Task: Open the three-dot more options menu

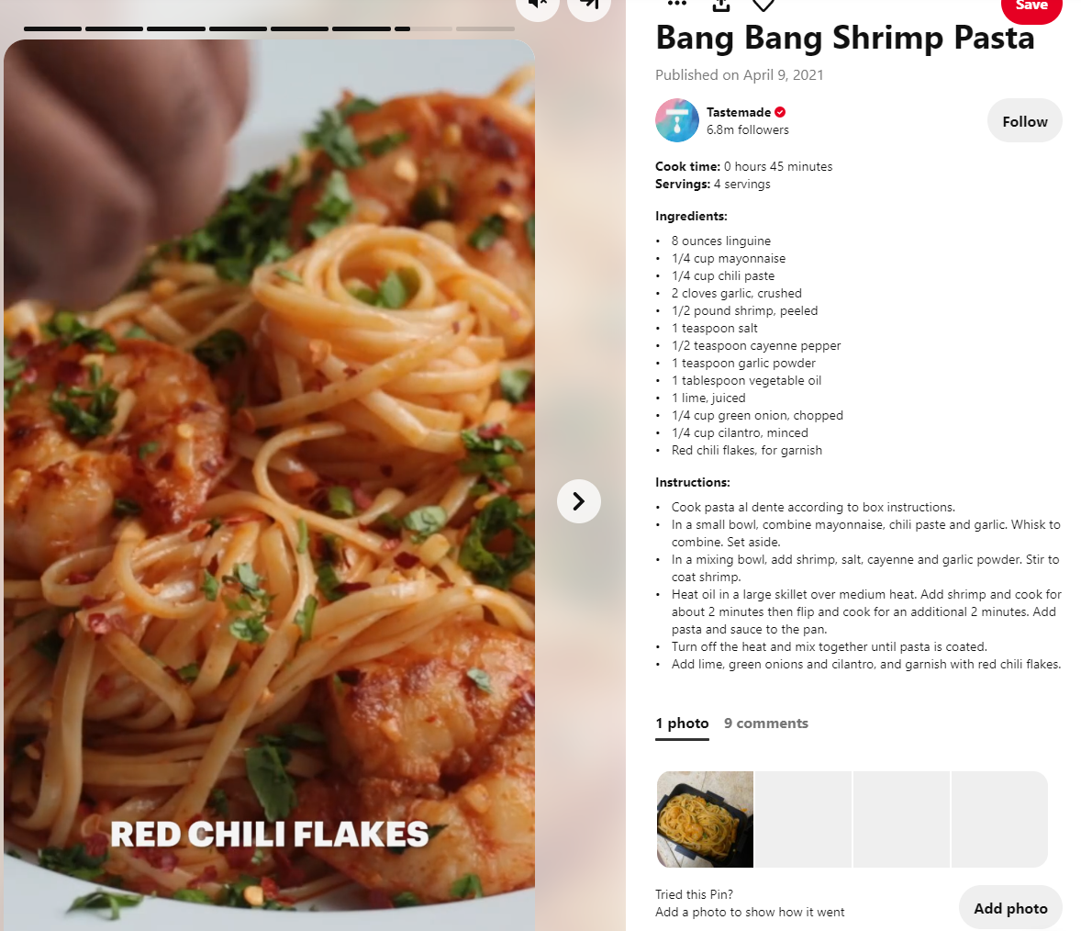Action: point(677,5)
